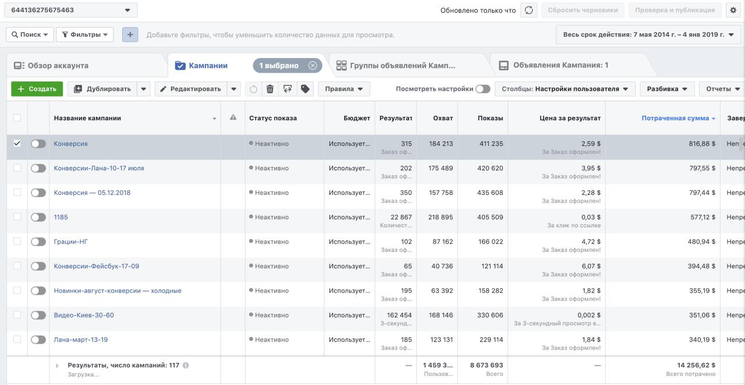Uncheck the 'Конверсия' campaign checkbox
The height and width of the screenshot is (385, 745).
pos(17,143)
